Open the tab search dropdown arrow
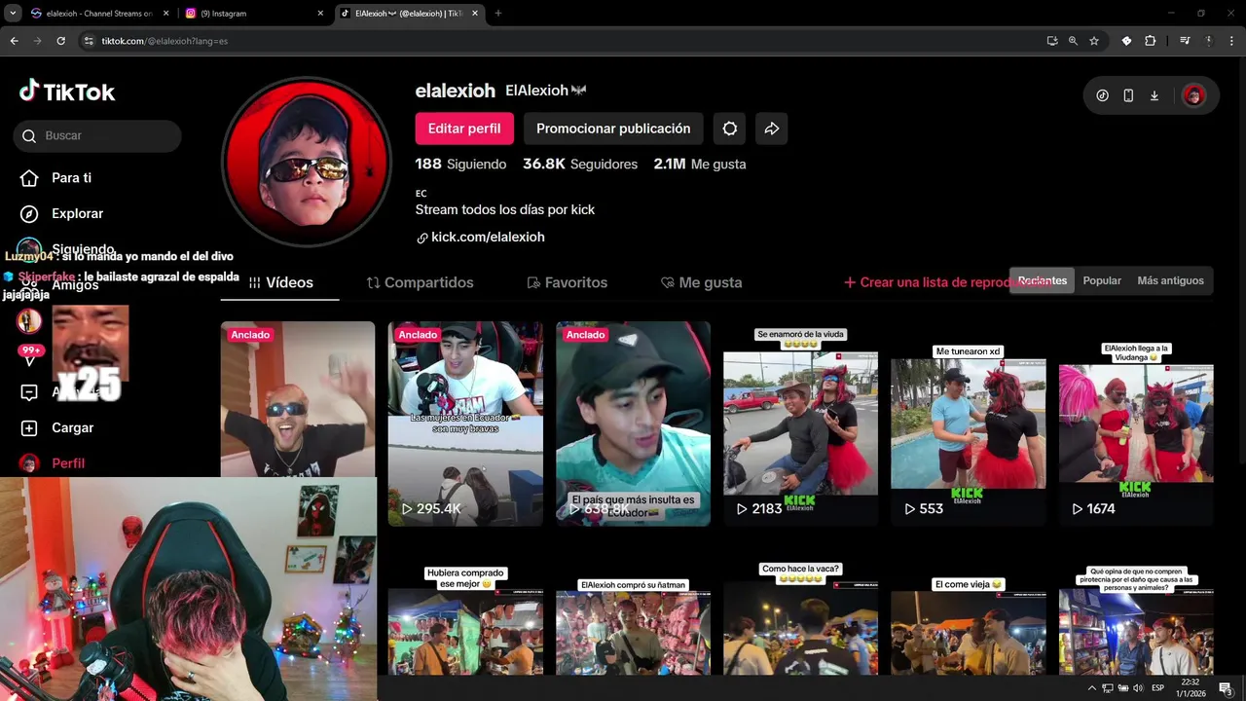 (14, 14)
